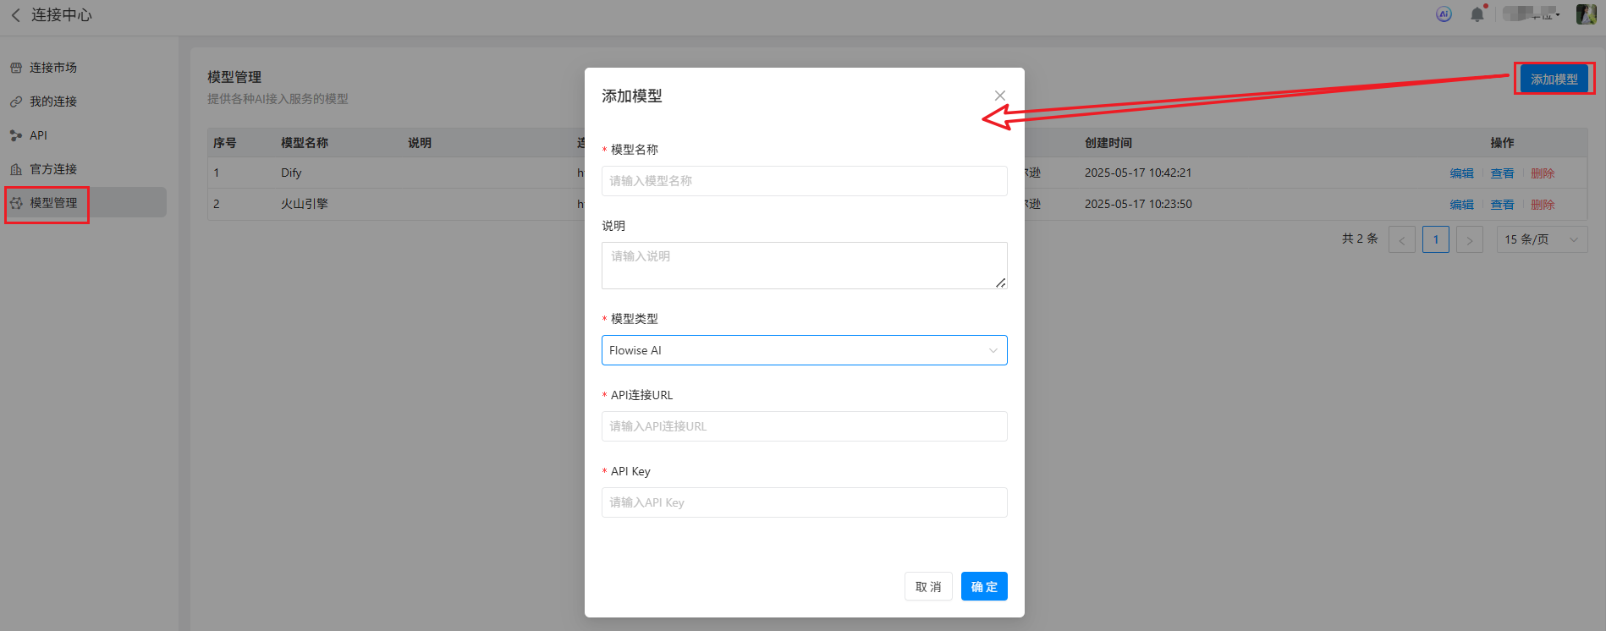Go to 我的连接 in the sidebar
The image size is (1606, 631).
click(52, 102)
